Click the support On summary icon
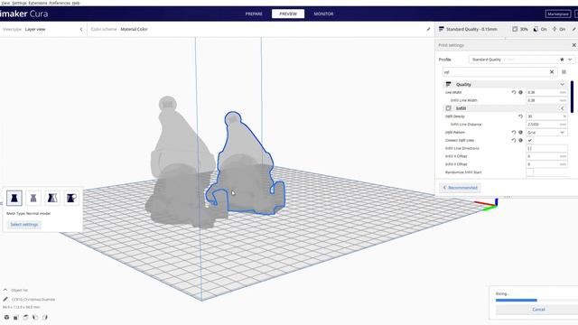This screenshot has width=578, height=325. tap(536, 29)
